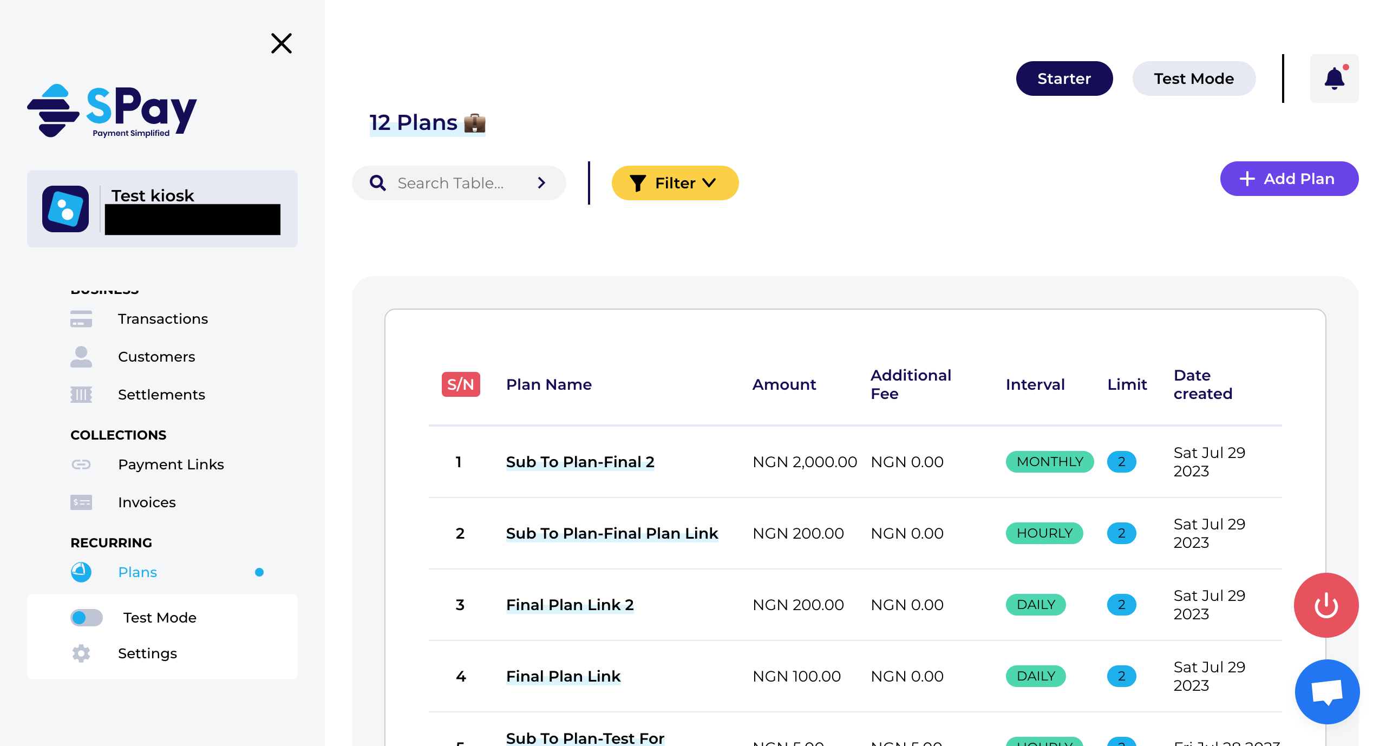Click the search submit chevron arrow
Image resolution: width=1386 pixels, height=746 pixels.
tap(541, 183)
